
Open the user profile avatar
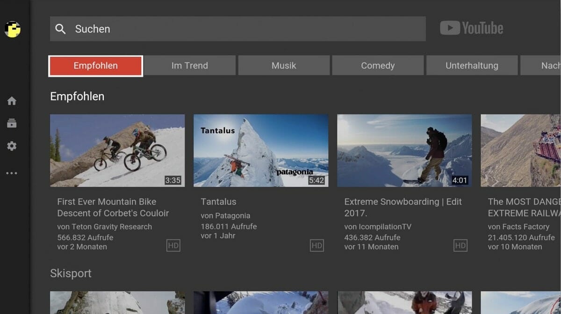tap(12, 29)
